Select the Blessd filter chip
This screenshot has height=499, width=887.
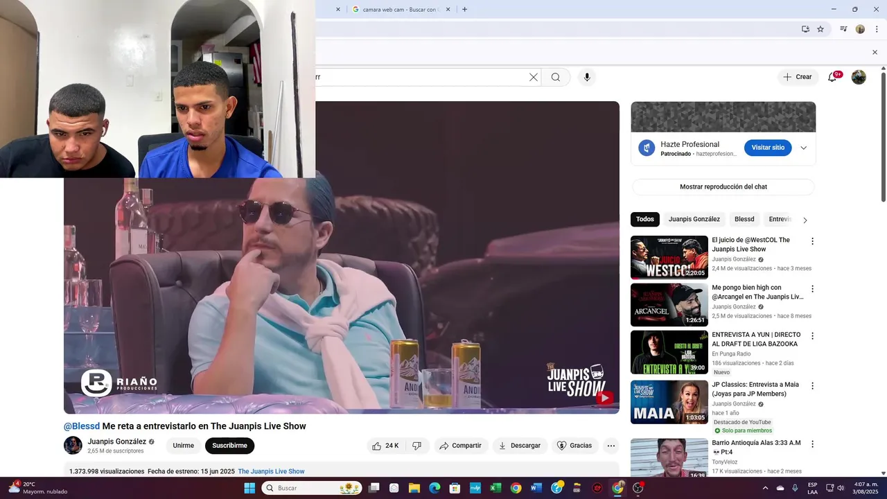[x=744, y=219]
